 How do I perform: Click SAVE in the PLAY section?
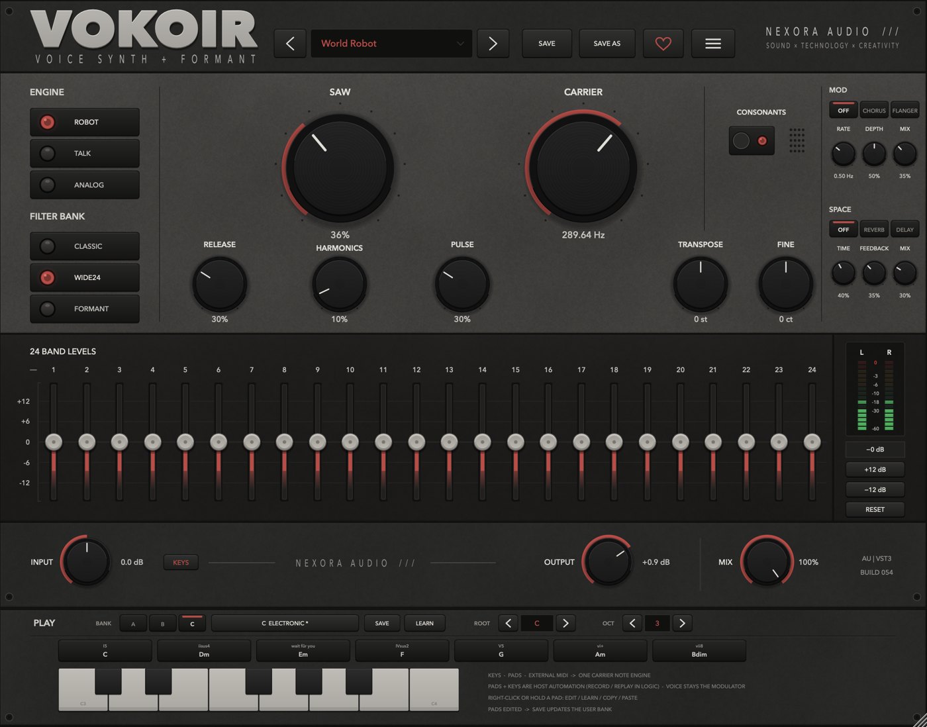[382, 624]
